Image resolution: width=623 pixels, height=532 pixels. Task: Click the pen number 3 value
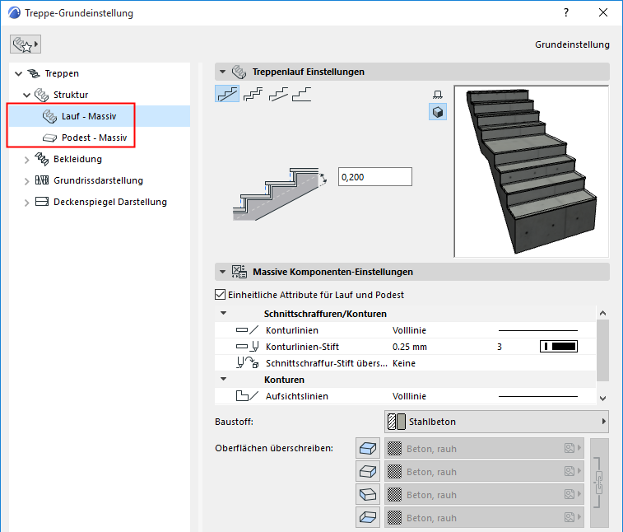coord(500,347)
